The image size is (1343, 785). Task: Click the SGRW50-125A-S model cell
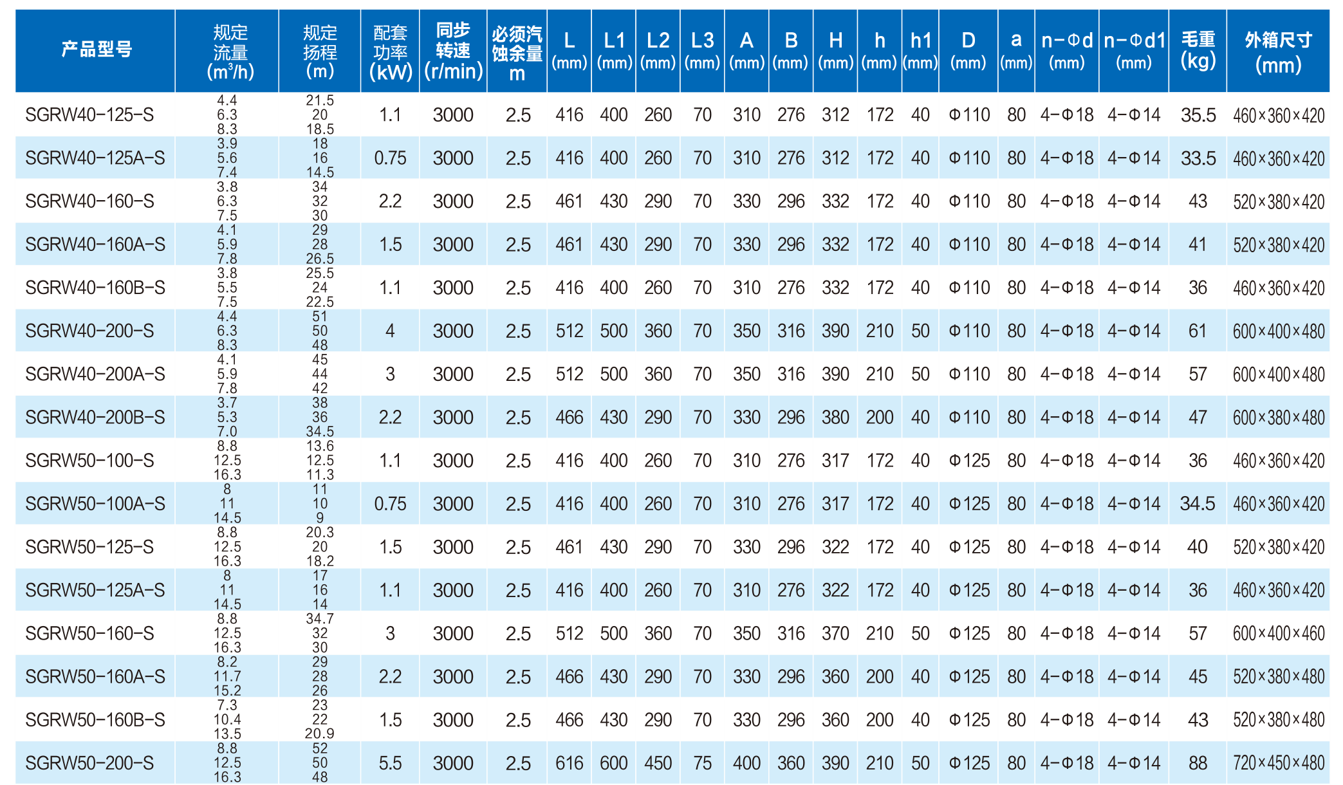tap(95, 590)
